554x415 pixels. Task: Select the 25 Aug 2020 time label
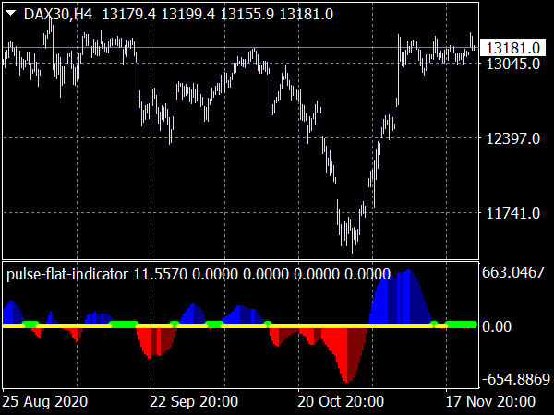[x=45, y=401]
